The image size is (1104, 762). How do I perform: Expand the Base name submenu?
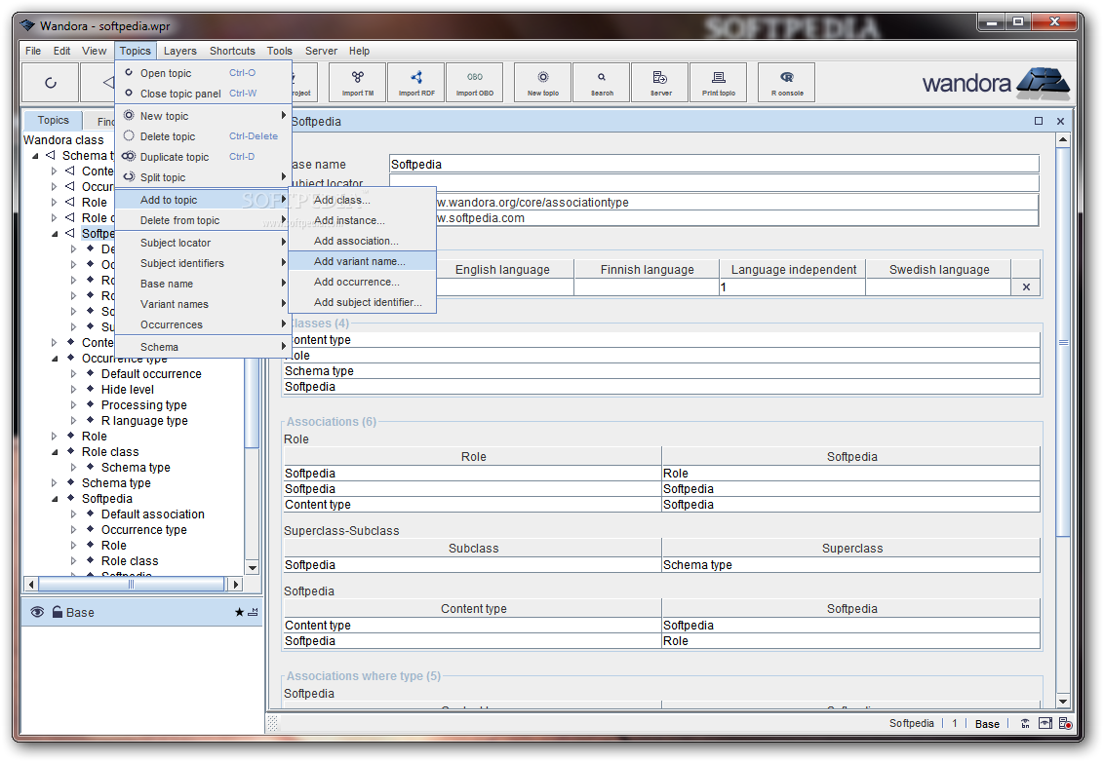click(204, 284)
